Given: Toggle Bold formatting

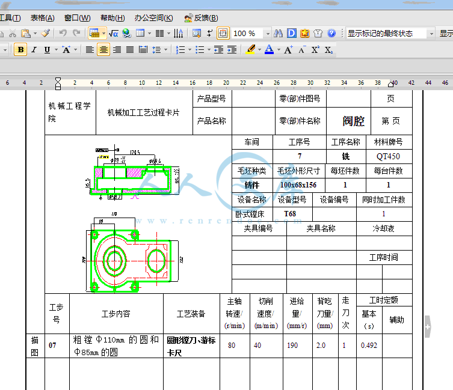Looking at the screenshot, I should (20, 50).
